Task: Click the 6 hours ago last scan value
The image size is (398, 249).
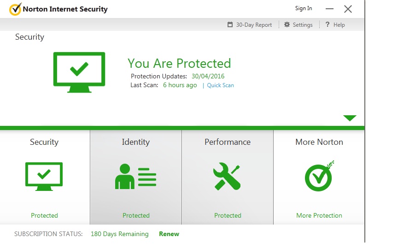Action: (180, 85)
